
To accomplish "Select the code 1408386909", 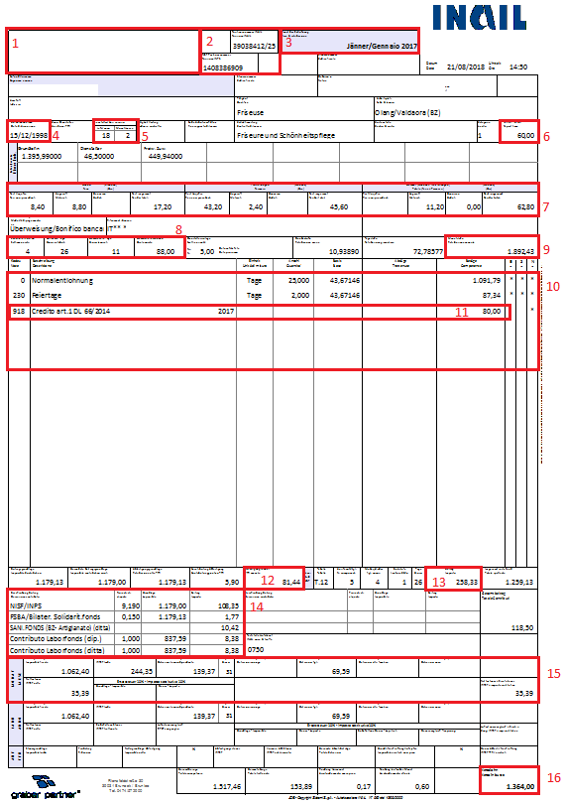I will pos(223,67).
